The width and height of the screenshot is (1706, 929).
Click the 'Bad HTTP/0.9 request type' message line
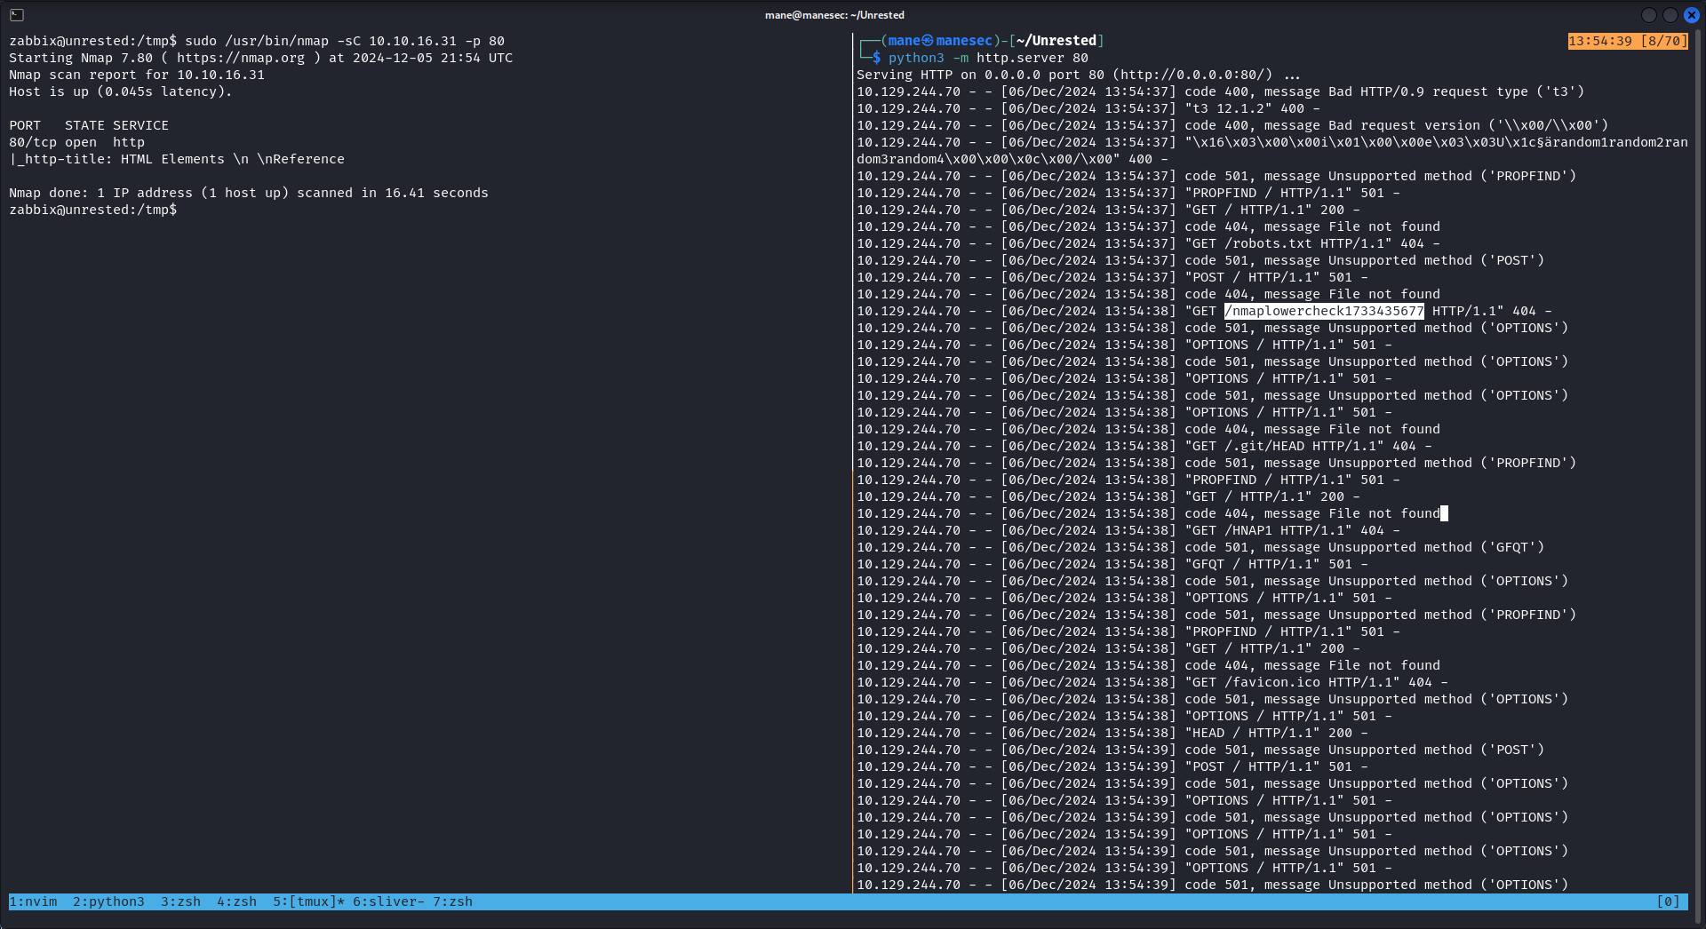pyautogui.click(x=1220, y=91)
